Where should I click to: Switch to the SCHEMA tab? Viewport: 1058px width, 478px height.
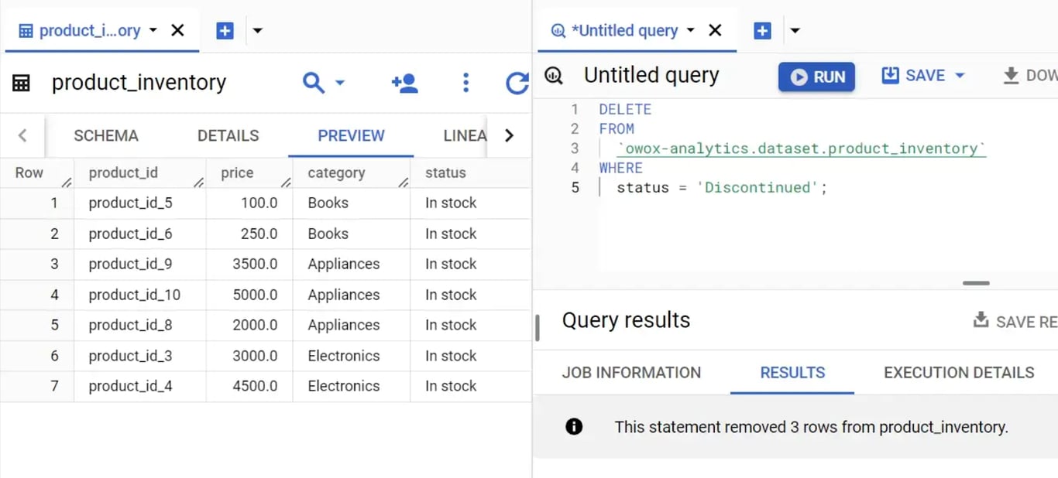pos(106,135)
